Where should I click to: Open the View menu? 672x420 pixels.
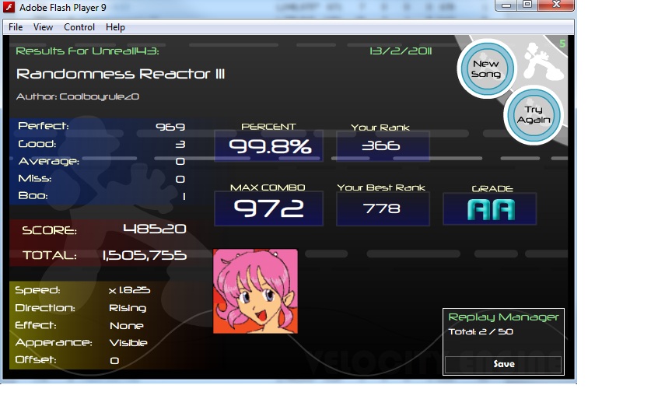pyautogui.click(x=43, y=27)
